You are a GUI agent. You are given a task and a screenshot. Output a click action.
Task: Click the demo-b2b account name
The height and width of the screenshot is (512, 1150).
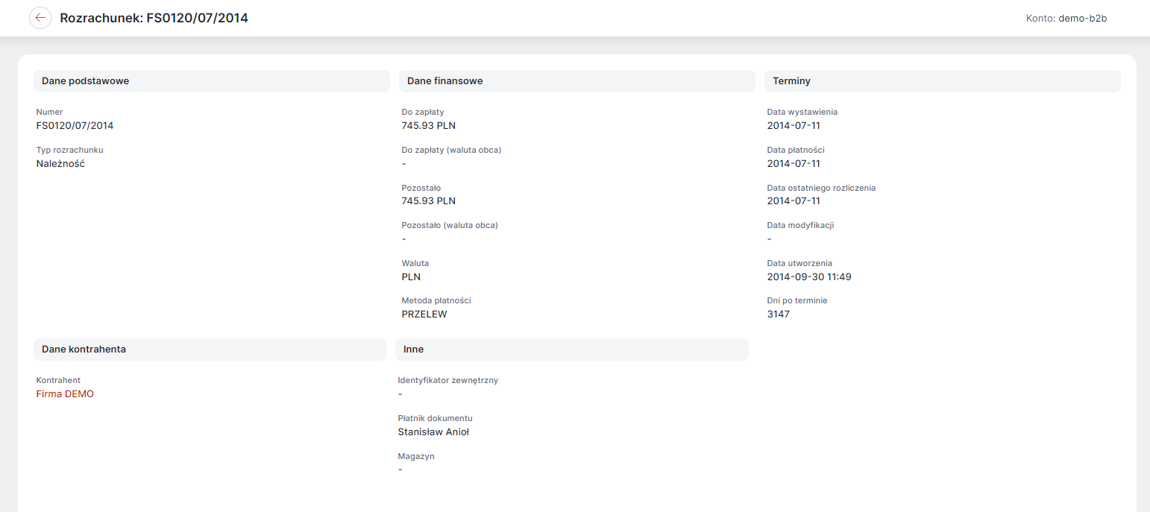click(1083, 19)
